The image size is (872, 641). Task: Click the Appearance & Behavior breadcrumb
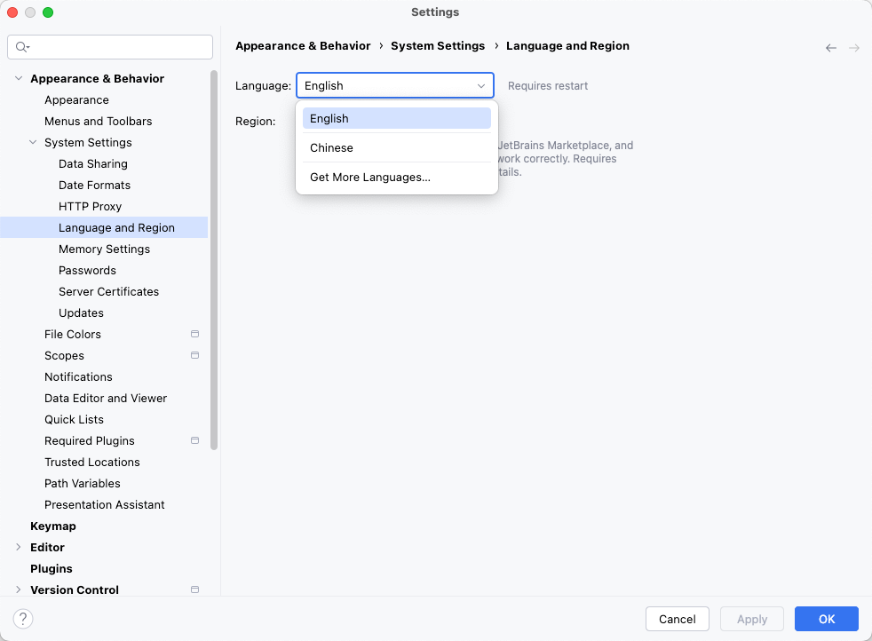303,46
